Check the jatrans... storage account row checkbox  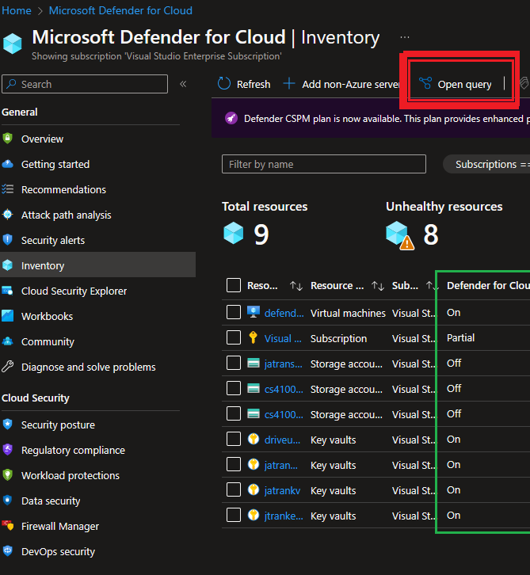(x=234, y=363)
